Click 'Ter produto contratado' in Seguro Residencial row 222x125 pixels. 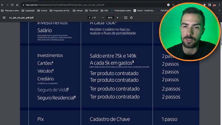115,97
